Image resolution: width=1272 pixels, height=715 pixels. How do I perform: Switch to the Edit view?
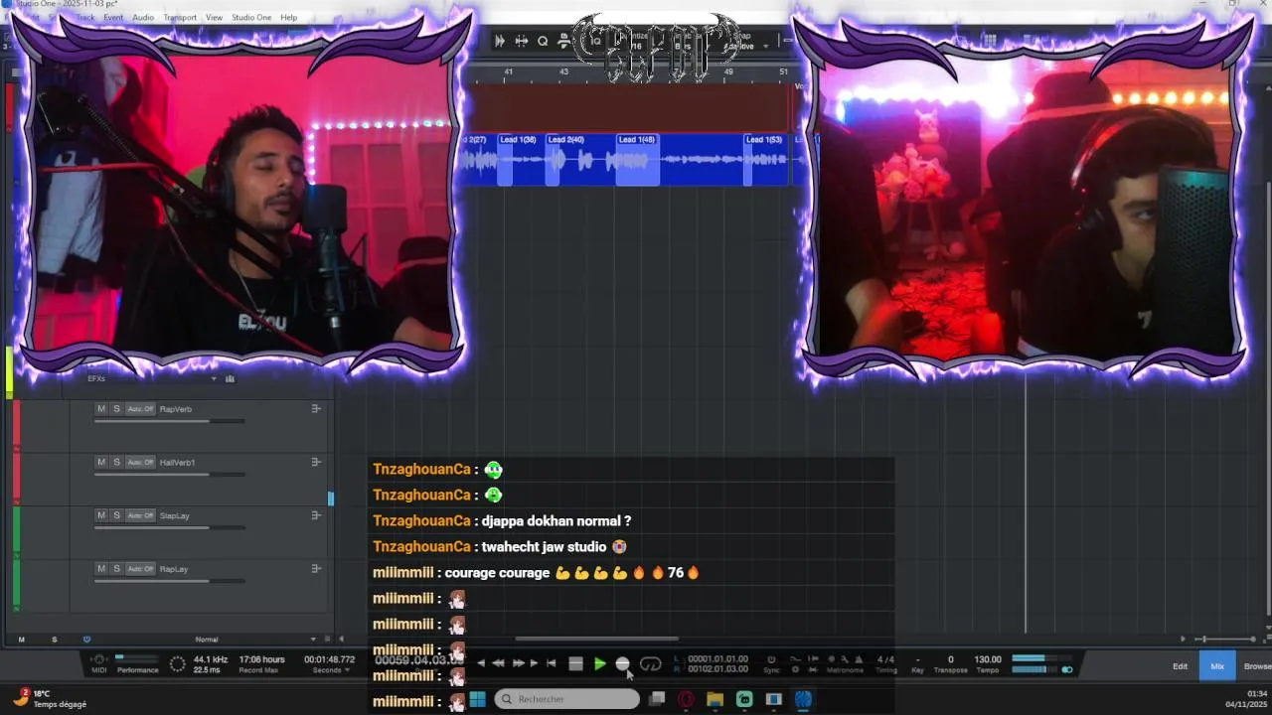click(1180, 666)
